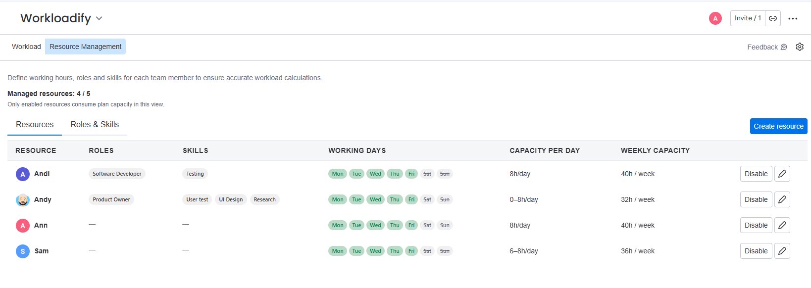
Task: Click the WEEKLY CAPACITY column header
Action: pyautogui.click(x=655, y=150)
